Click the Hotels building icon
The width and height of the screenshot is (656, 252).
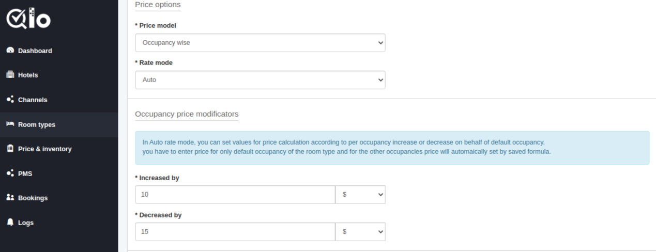[10, 75]
